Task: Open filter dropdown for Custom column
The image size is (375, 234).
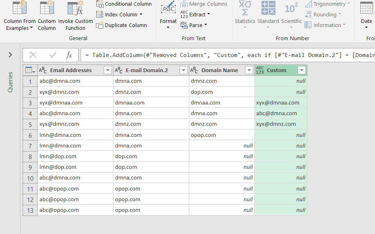Action: 302,70
